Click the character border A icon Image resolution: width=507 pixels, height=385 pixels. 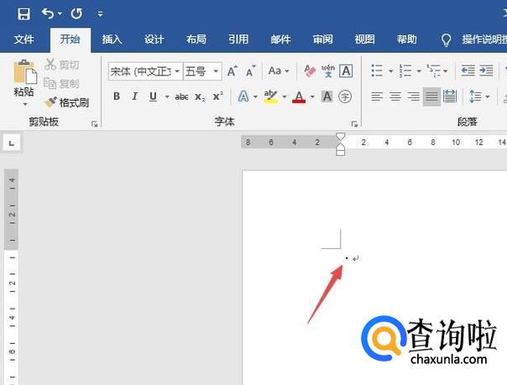coord(346,70)
